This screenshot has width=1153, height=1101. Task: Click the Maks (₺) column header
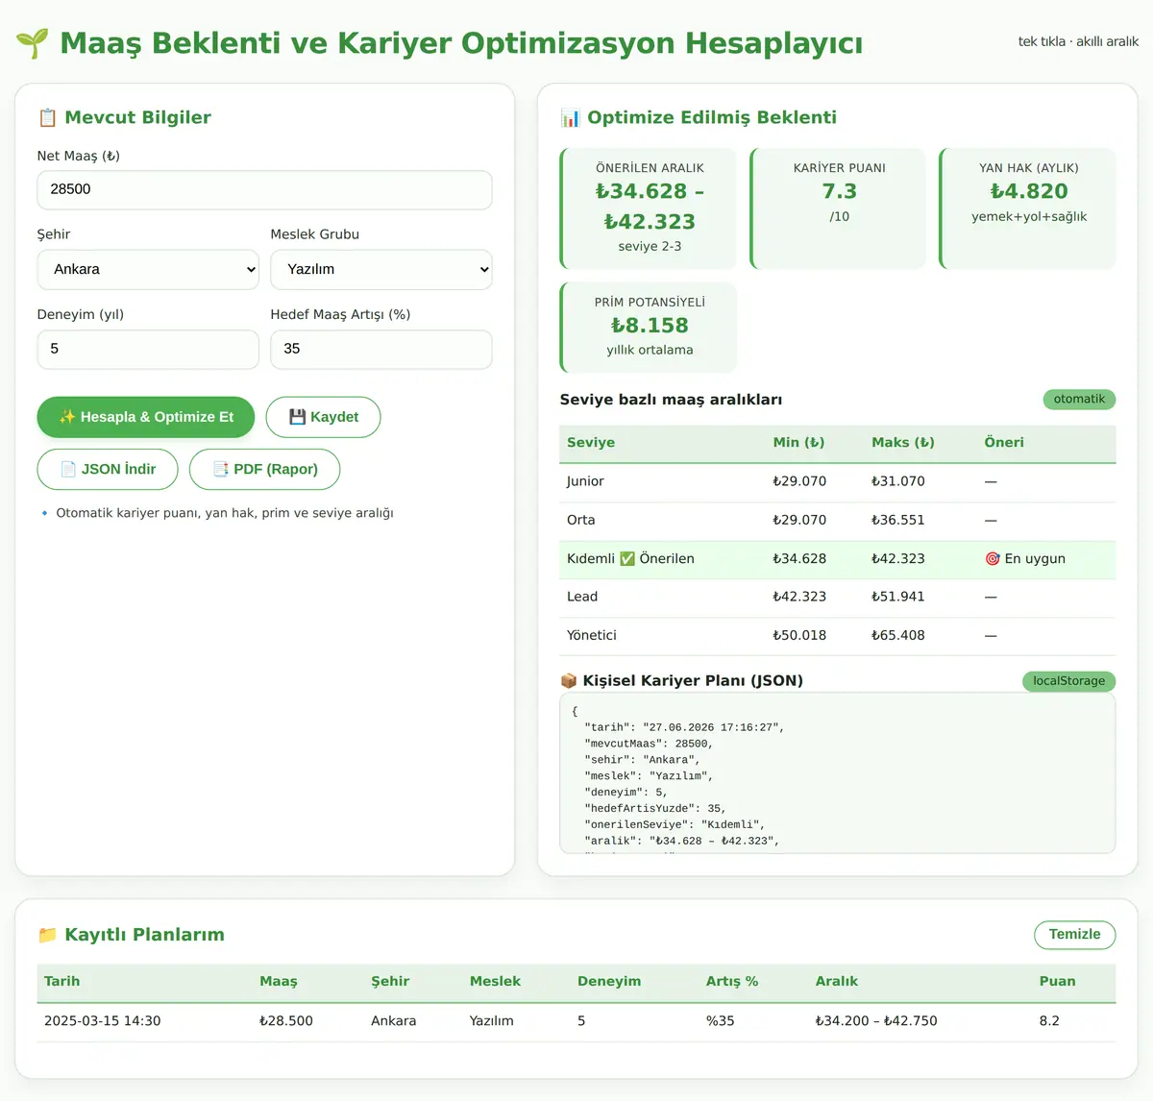click(x=903, y=443)
